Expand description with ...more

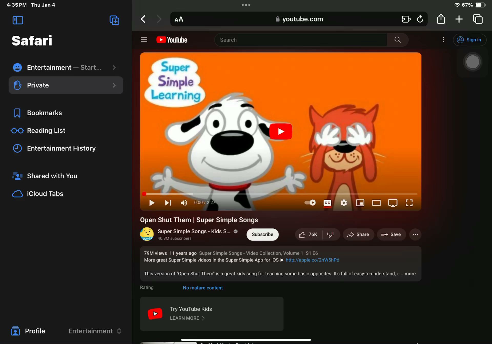[408, 274]
